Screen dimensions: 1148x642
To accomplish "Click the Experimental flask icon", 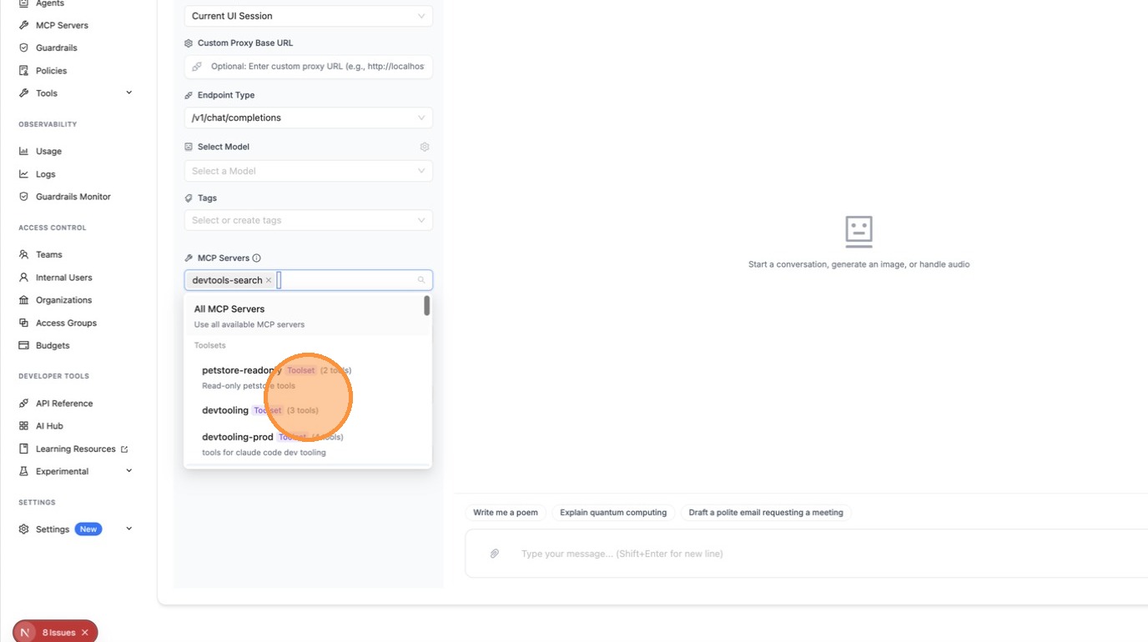I will 23,471.
